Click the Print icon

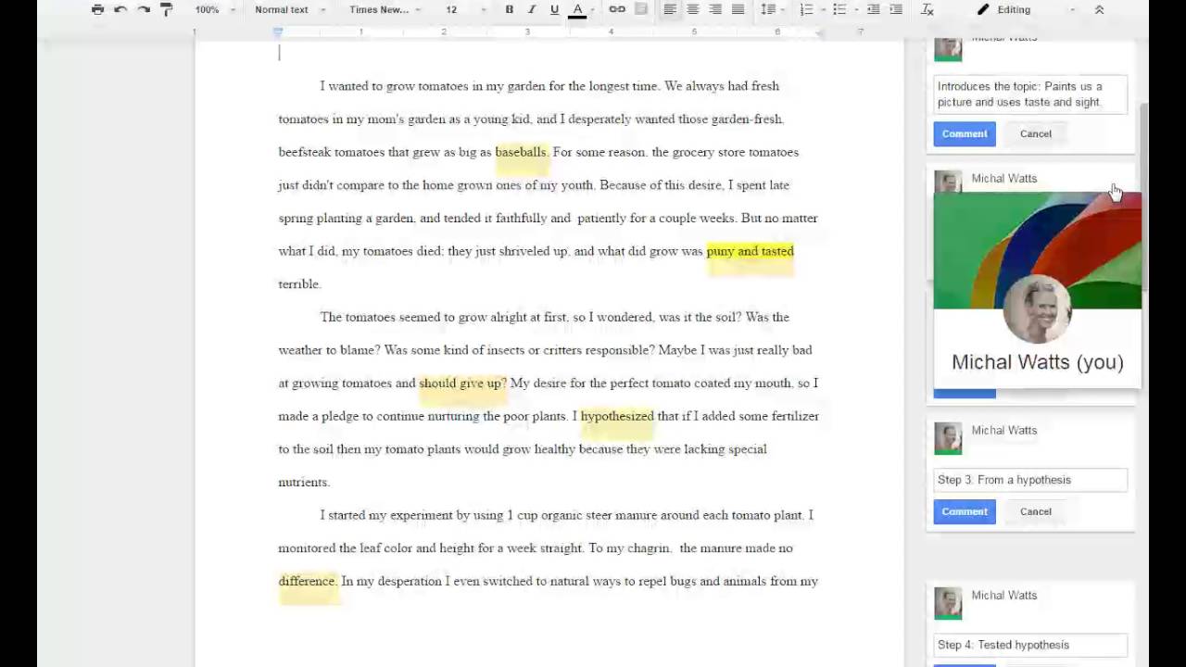98,9
